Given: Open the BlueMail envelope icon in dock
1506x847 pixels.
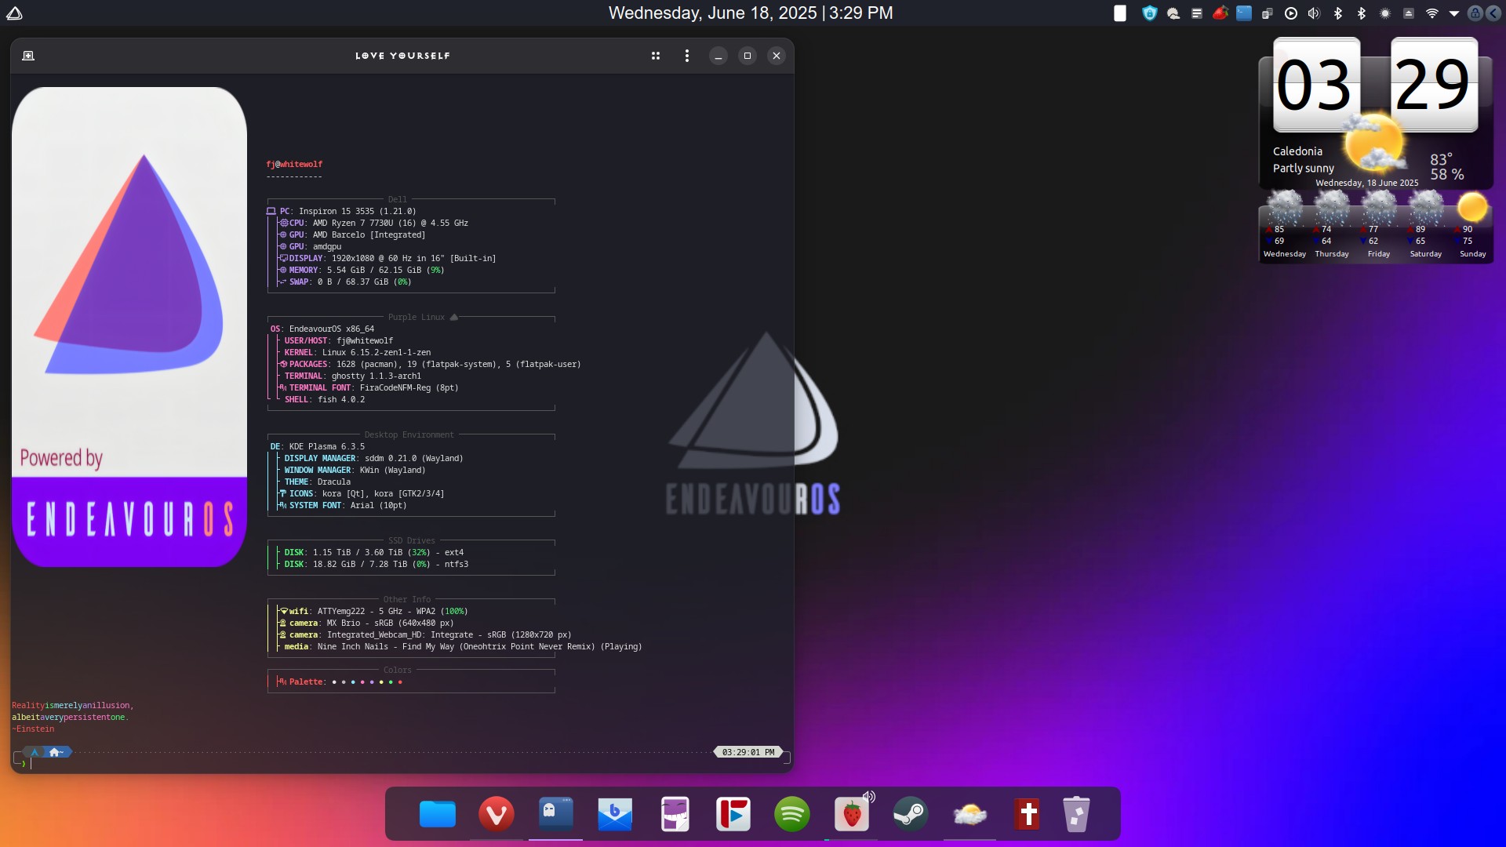Looking at the screenshot, I should (615, 813).
